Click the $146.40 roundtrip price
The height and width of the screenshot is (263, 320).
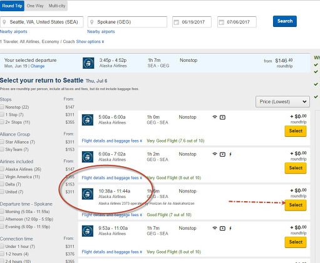pyautogui.click(x=284, y=61)
